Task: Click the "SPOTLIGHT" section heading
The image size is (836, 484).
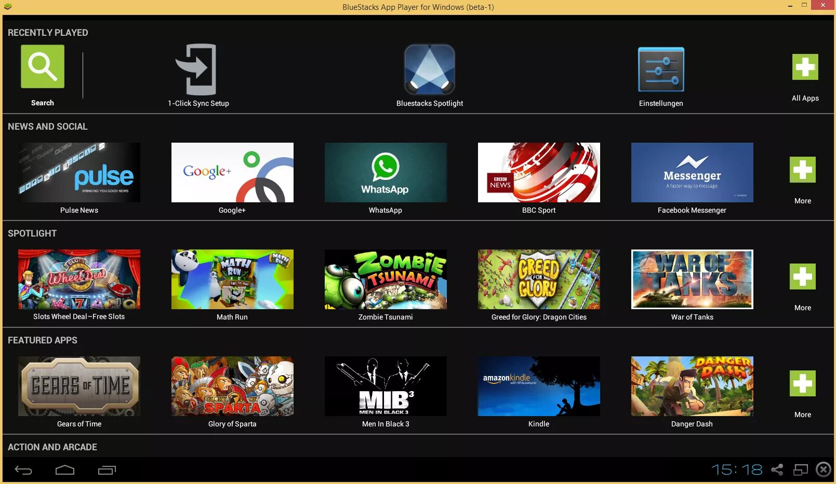Action: 32,233
